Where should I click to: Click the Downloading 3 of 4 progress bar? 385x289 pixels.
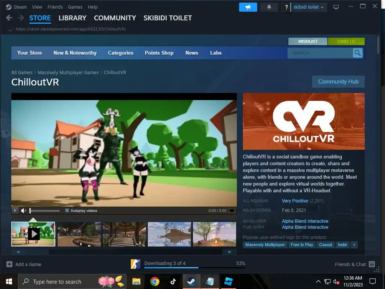(195, 268)
